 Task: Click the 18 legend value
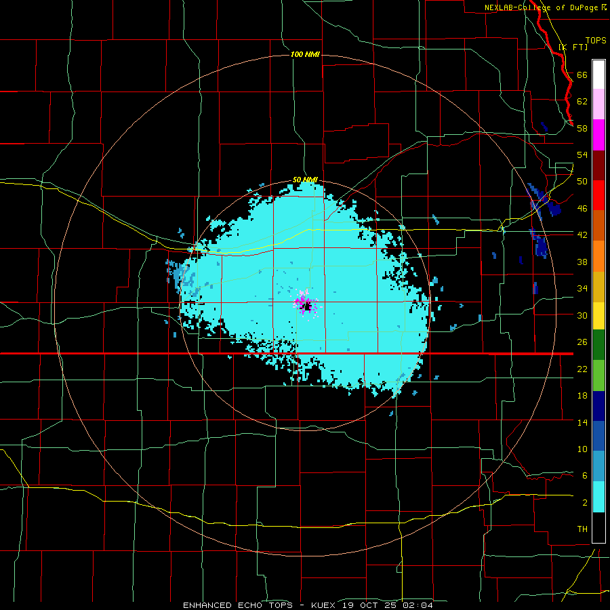(582, 396)
